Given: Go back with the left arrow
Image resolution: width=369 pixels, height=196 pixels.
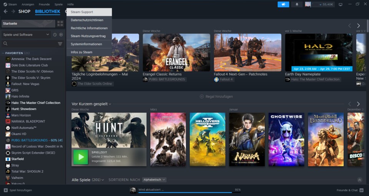Looking at the screenshot, I should click(x=6, y=12).
